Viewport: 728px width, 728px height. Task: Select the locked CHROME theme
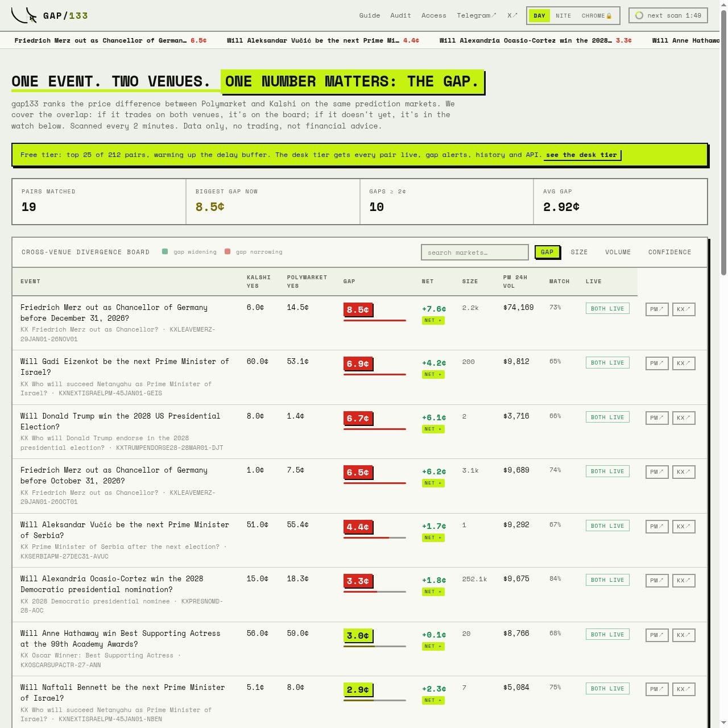[x=597, y=16]
